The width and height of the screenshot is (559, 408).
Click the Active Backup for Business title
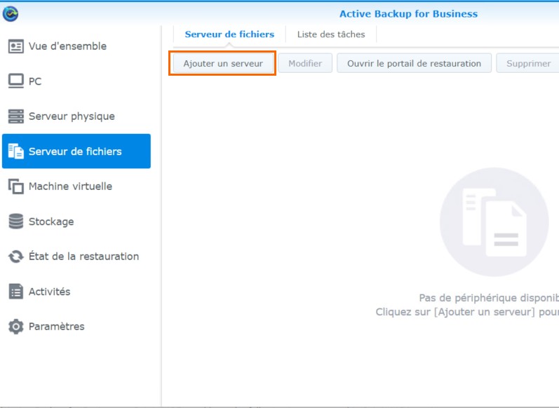tap(408, 14)
